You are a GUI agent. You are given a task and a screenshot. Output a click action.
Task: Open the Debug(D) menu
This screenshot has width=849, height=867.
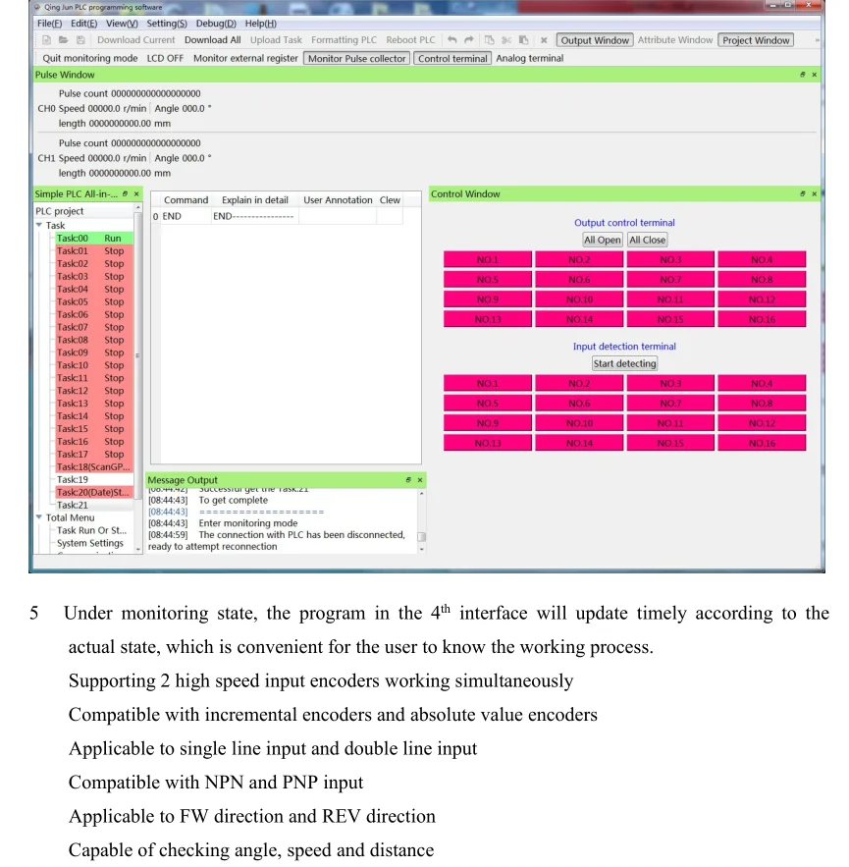(216, 24)
